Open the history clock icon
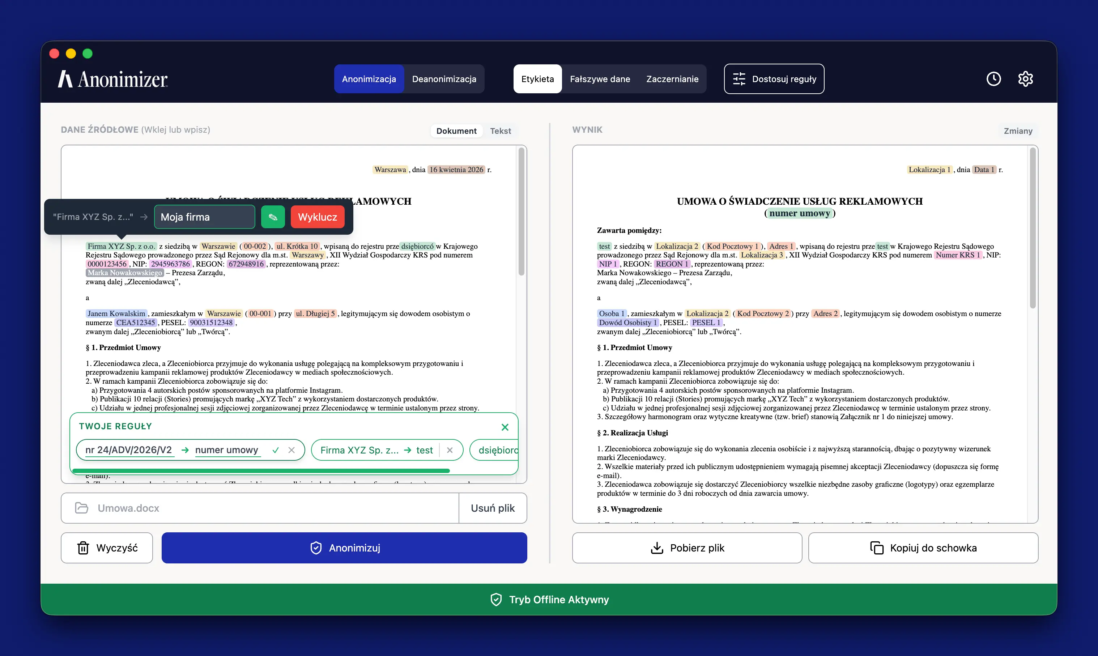 click(x=994, y=79)
